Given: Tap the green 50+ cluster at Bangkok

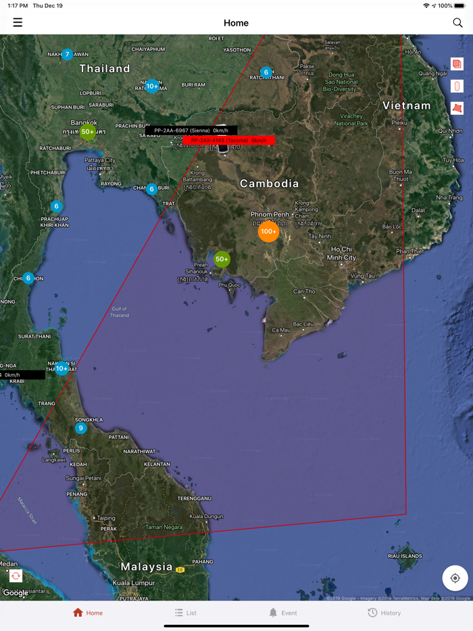Looking at the screenshot, I should point(87,132).
